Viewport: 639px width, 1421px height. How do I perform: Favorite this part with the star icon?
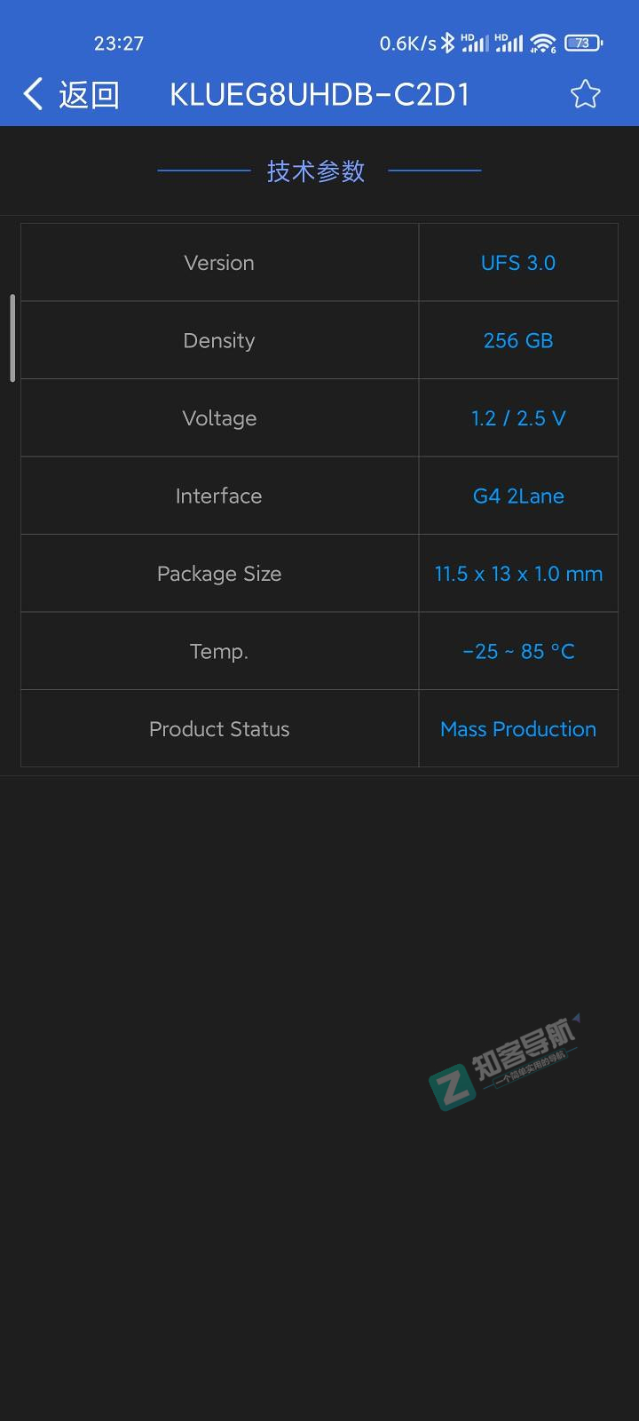tap(585, 94)
